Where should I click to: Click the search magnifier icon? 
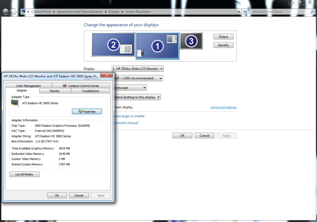point(312,12)
